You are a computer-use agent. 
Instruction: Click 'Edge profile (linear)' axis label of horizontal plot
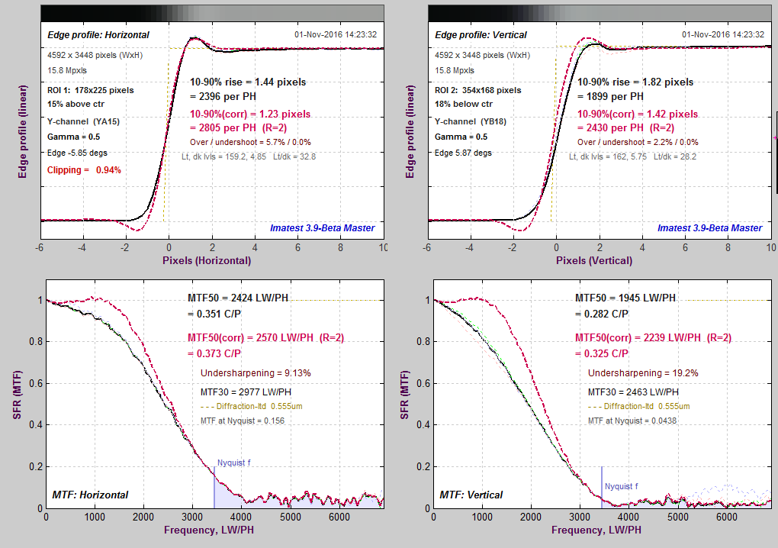click(22, 131)
